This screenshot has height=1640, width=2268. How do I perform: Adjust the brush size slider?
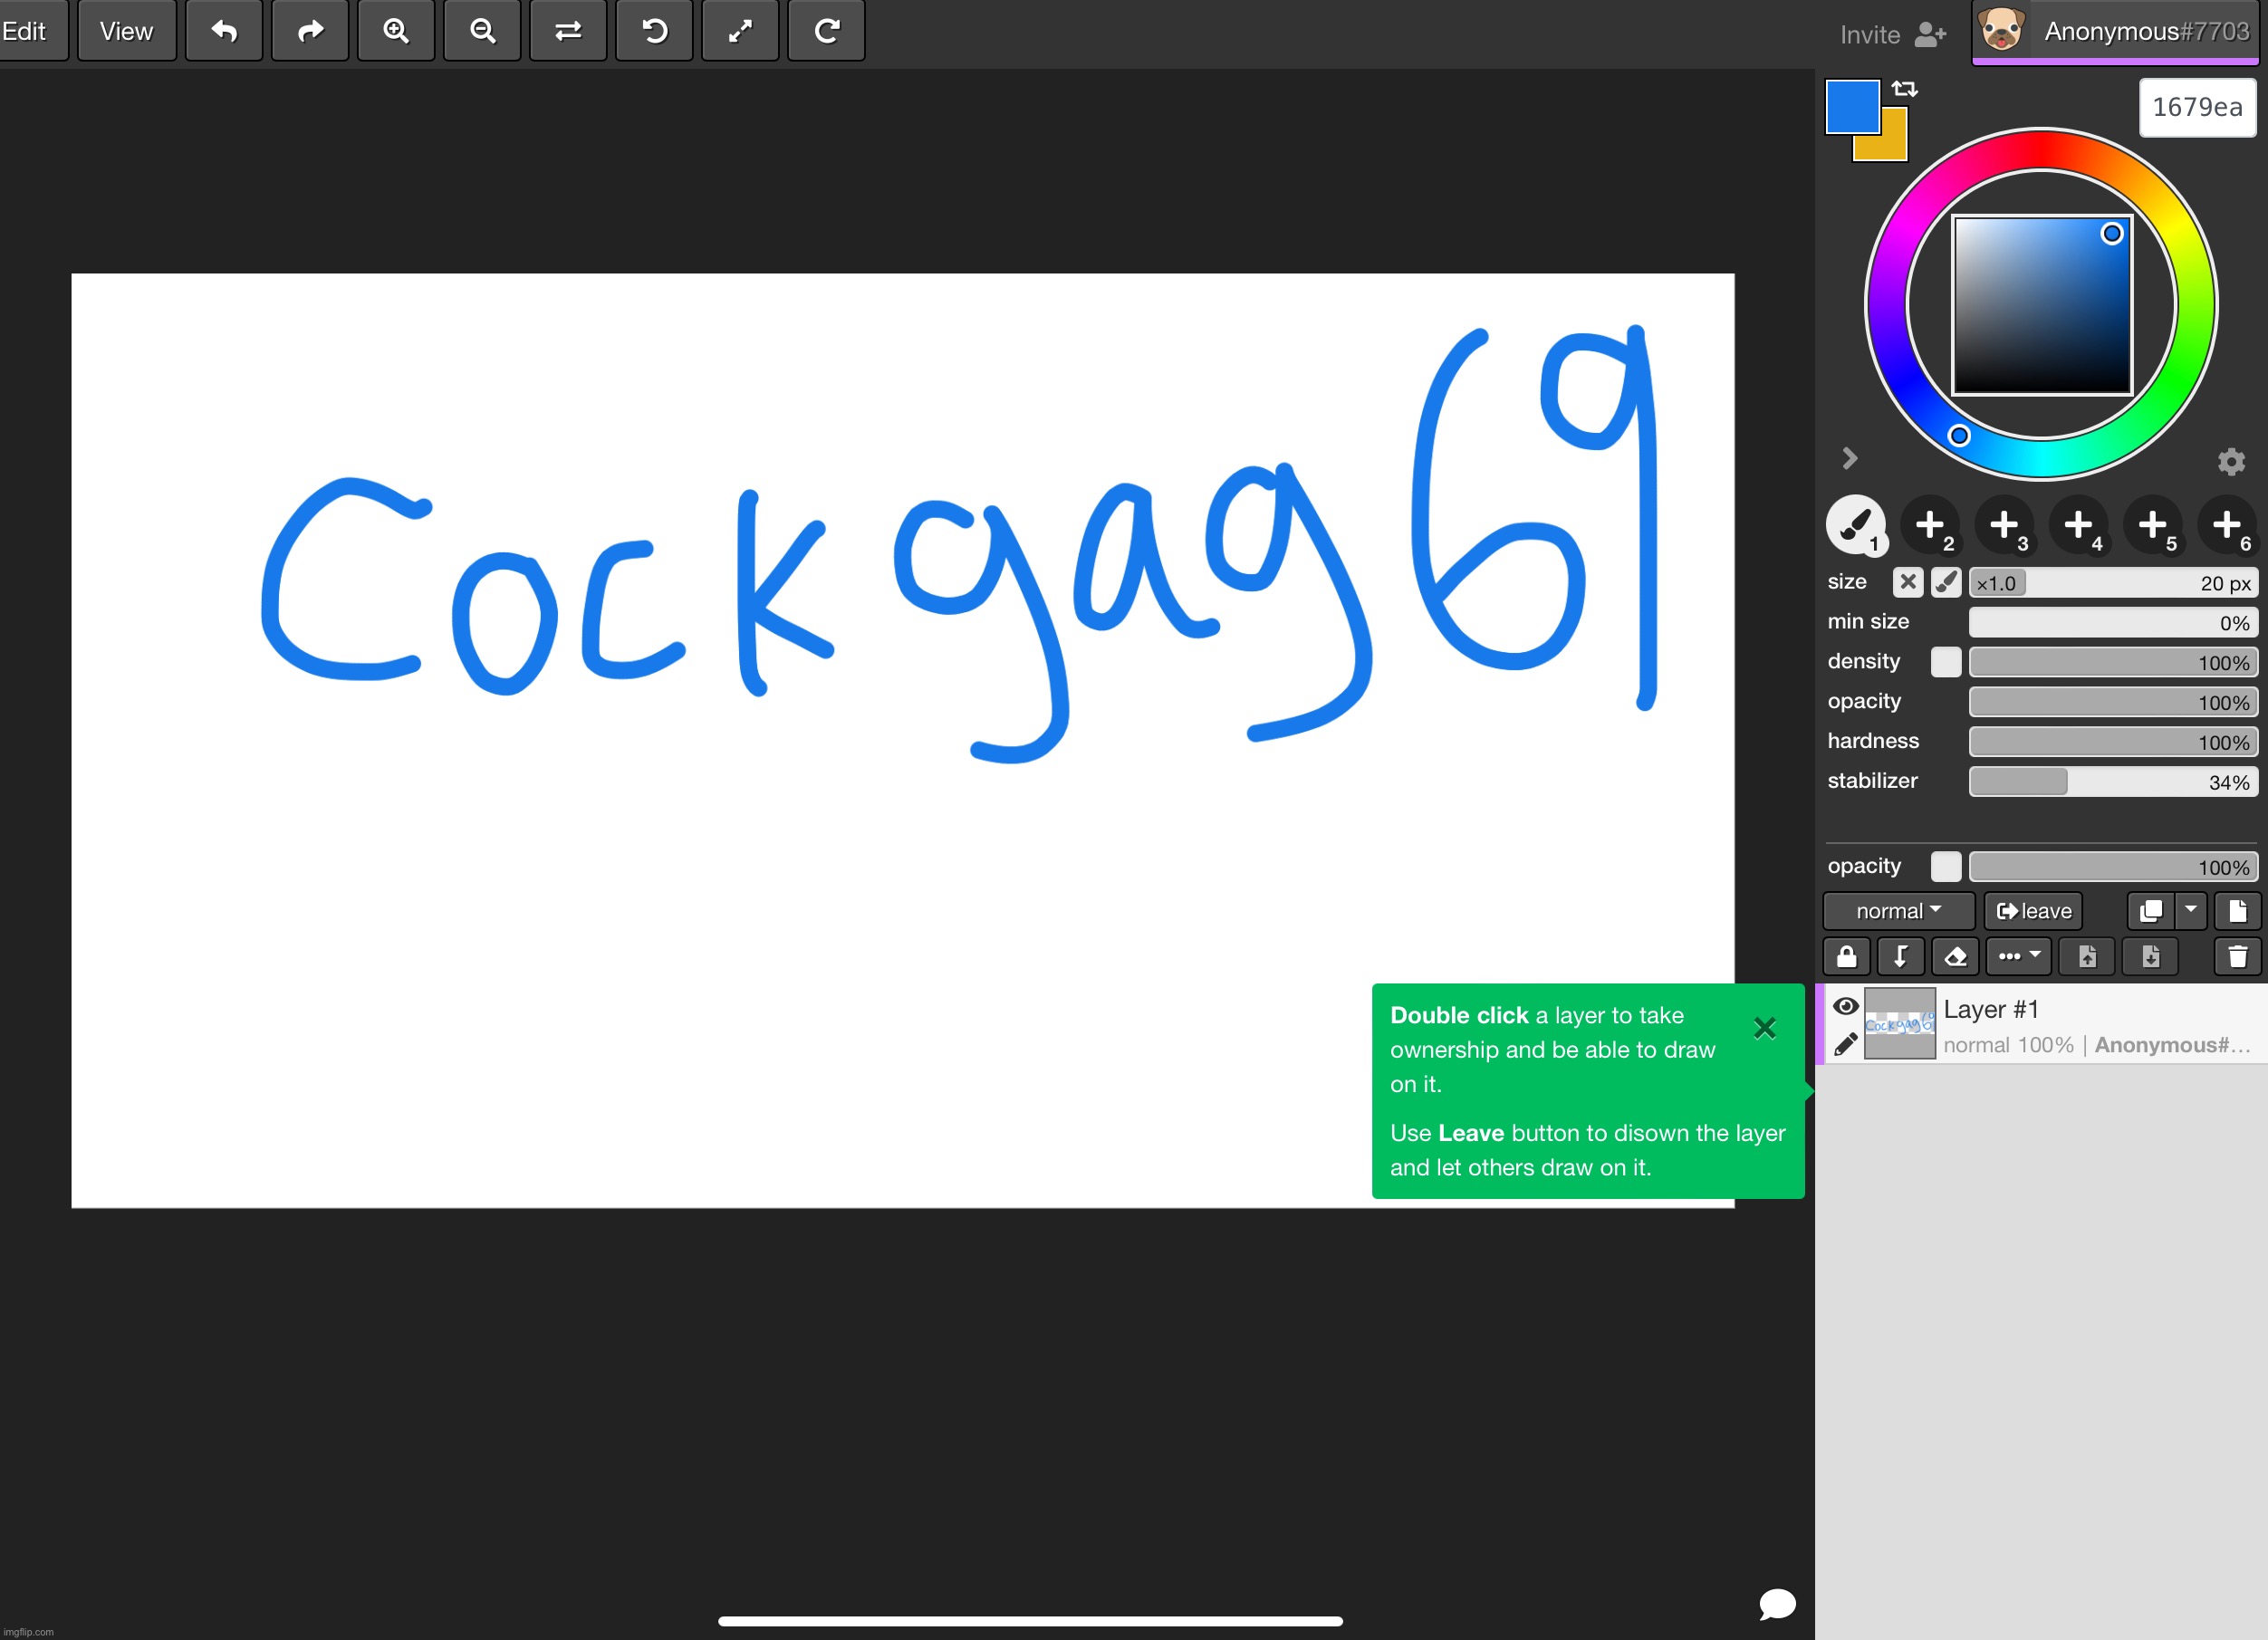pyautogui.click(x=2113, y=583)
